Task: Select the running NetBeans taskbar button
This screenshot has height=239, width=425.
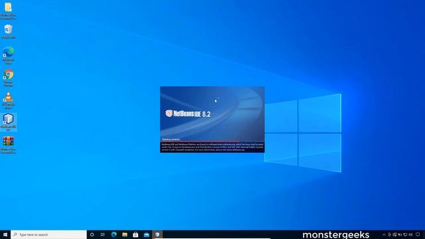Action: [x=157, y=234]
